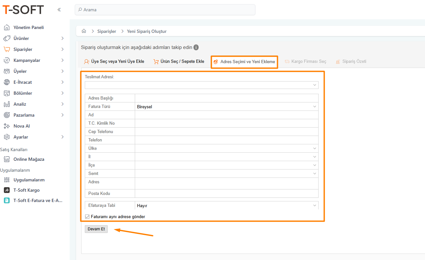Click the T-Soft E-Fatura app icon
The height and width of the screenshot is (260, 425).
tap(7, 200)
